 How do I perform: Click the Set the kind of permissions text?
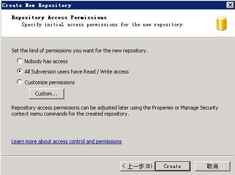(x=79, y=51)
